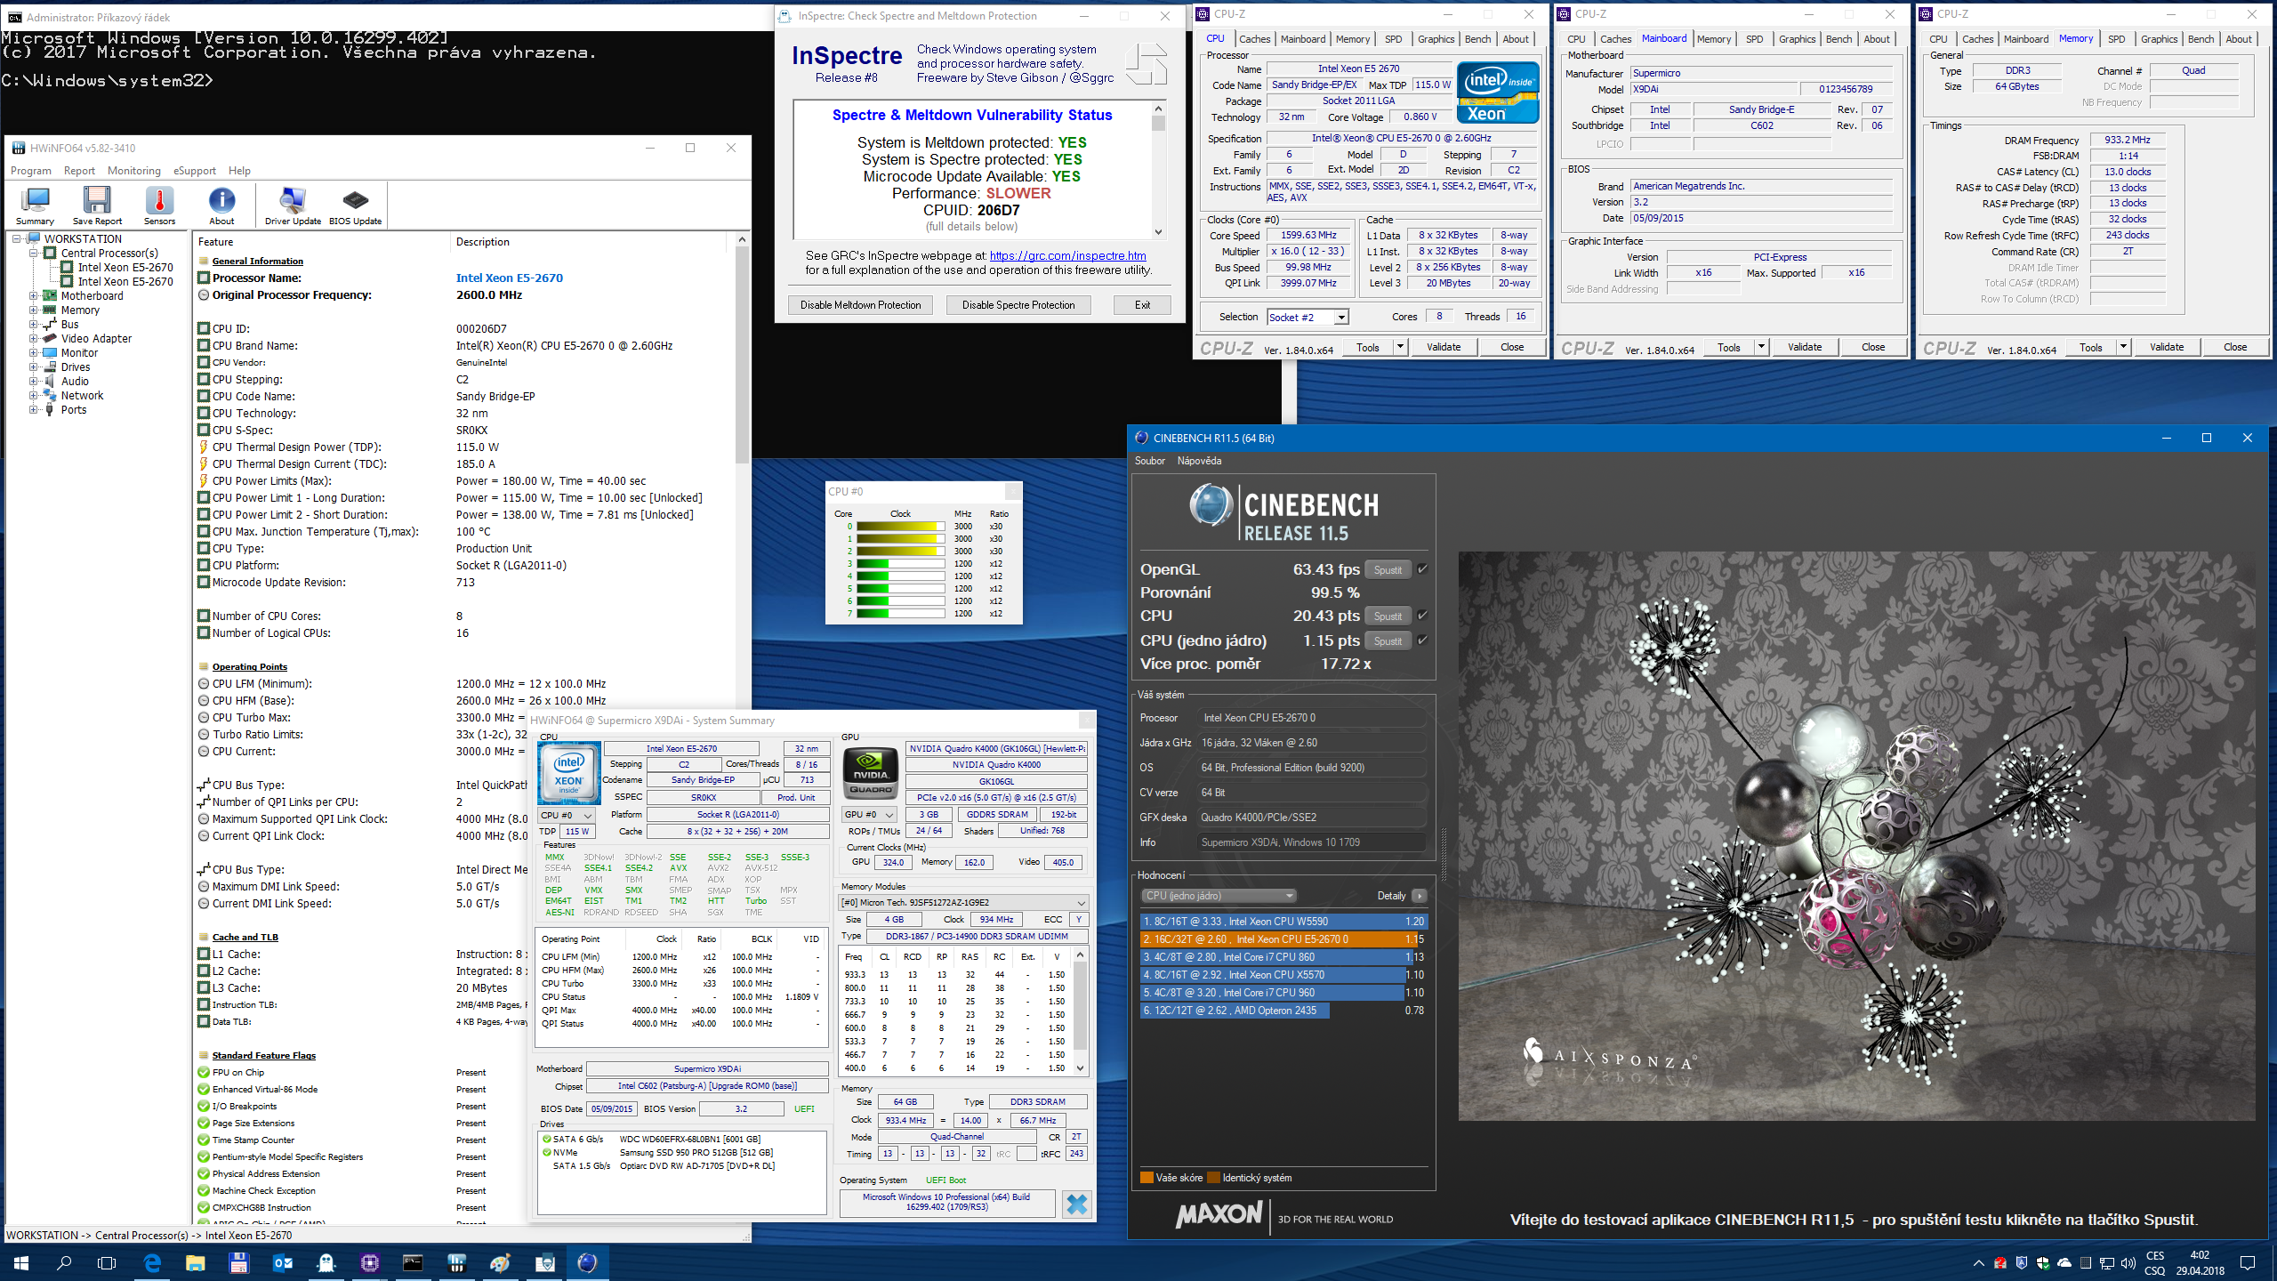Switch to Caches tab in CPU-Z CPU tab window
Image resolution: width=2277 pixels, height=1281 pixels.
pyautogui.click(x=1254, y=39)
